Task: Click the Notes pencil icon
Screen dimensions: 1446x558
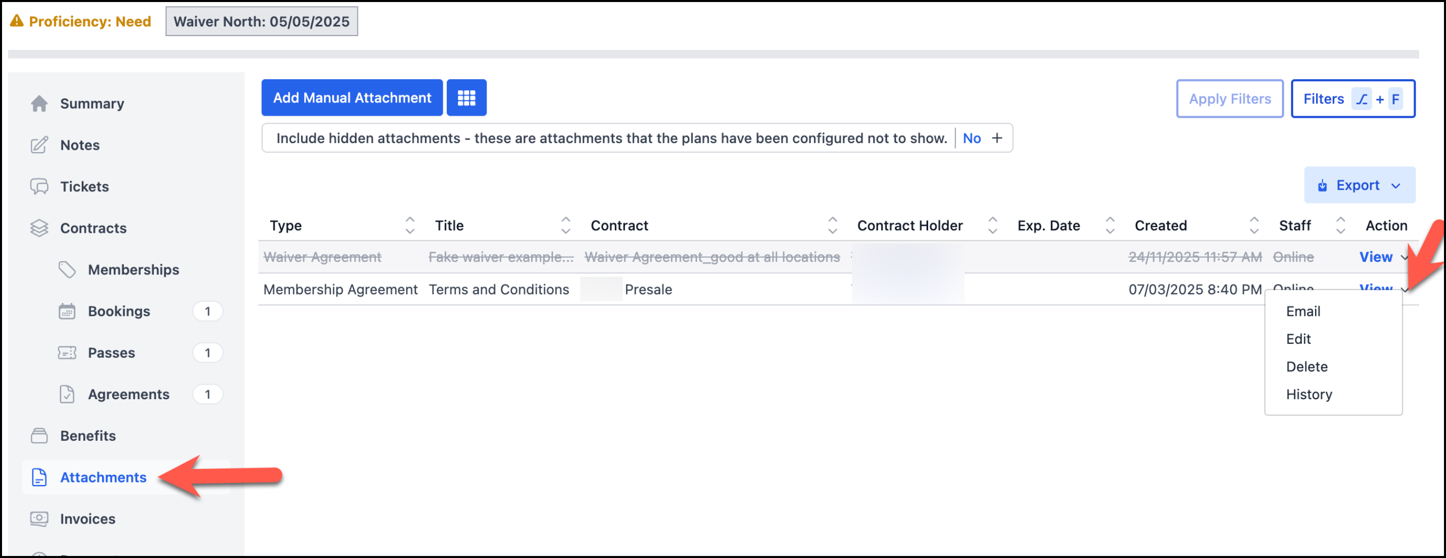Action: coord(39,145)
